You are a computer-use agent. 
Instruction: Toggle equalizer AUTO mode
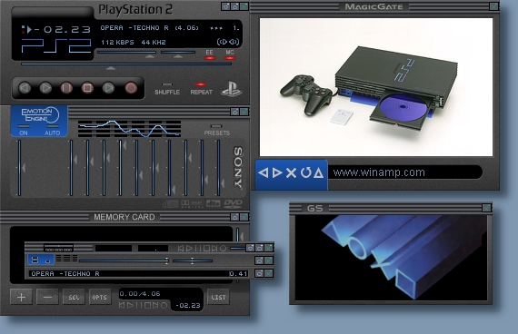click(x=52, y=131)
